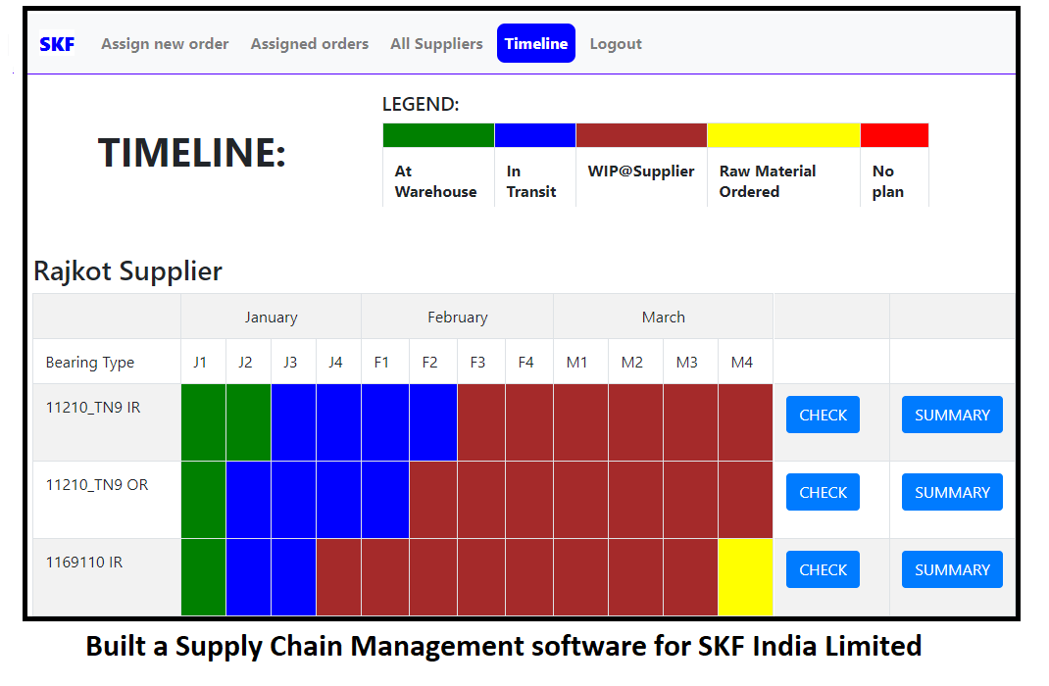Click the March month header
Screen dimensions: 1049x686
click(x=663, y=317)
